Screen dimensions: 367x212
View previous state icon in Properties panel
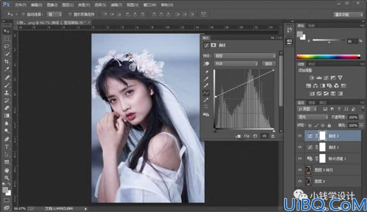point(246,136)
